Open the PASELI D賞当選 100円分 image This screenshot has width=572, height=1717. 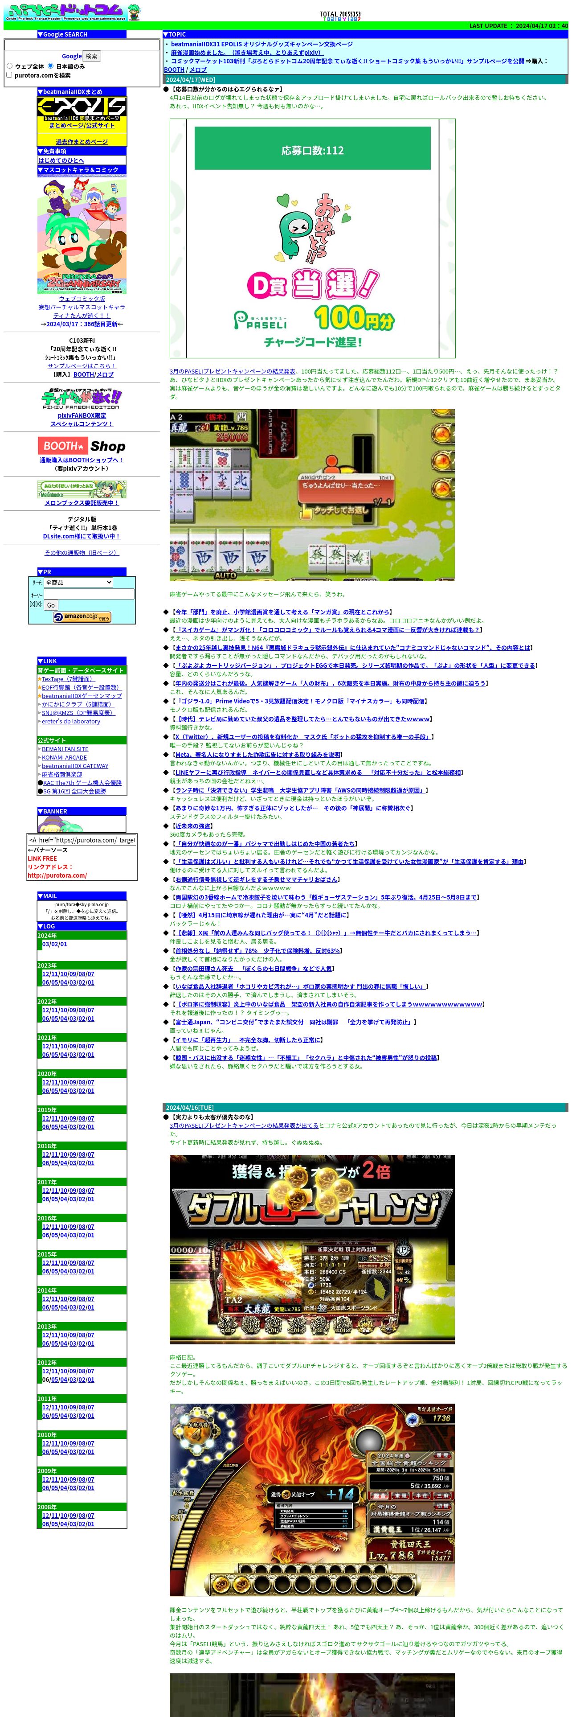coord(312,238)
